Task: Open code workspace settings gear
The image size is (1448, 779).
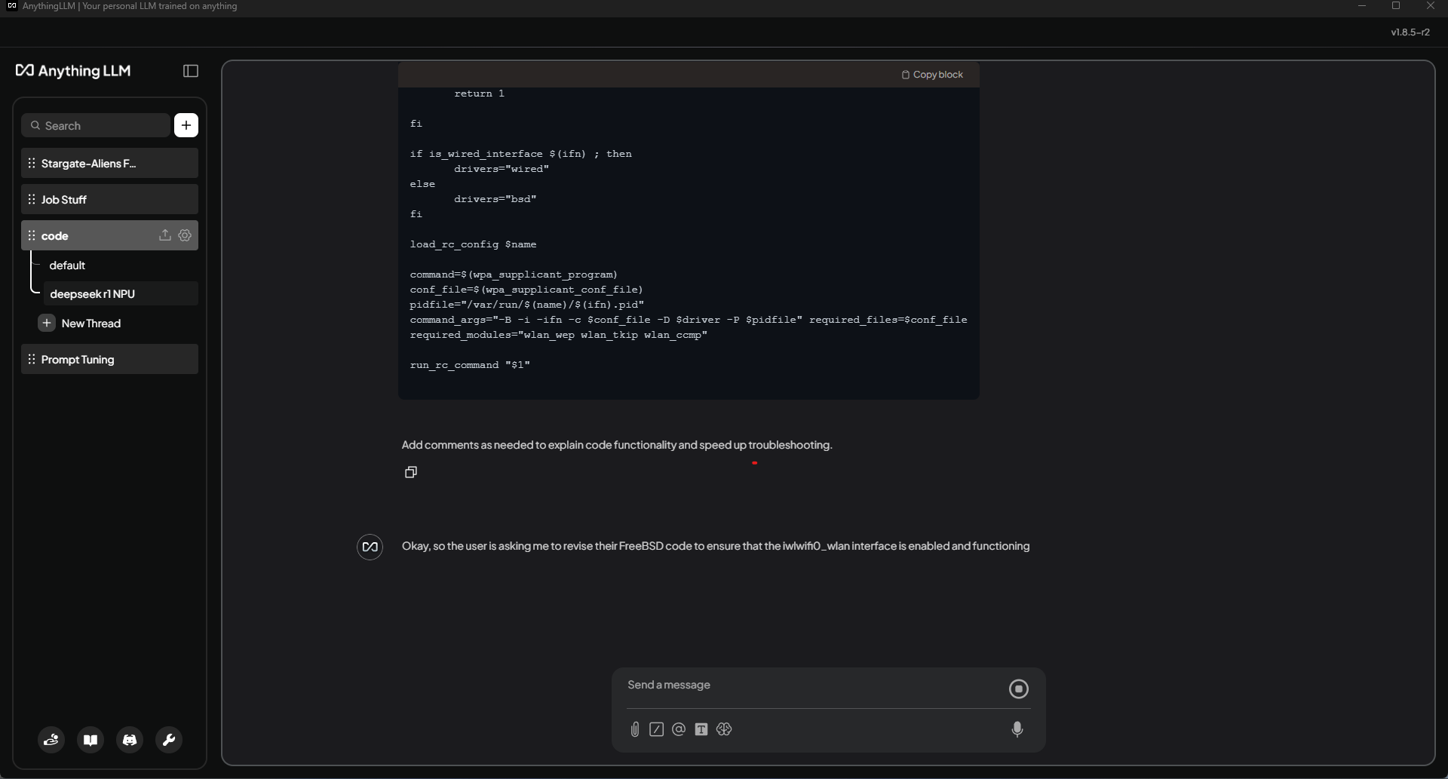Action: [x=185, y=235]
